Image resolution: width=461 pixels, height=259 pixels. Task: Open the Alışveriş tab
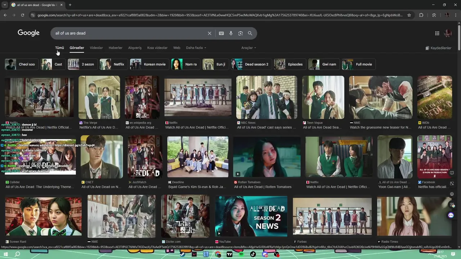(x=135, y=48)
